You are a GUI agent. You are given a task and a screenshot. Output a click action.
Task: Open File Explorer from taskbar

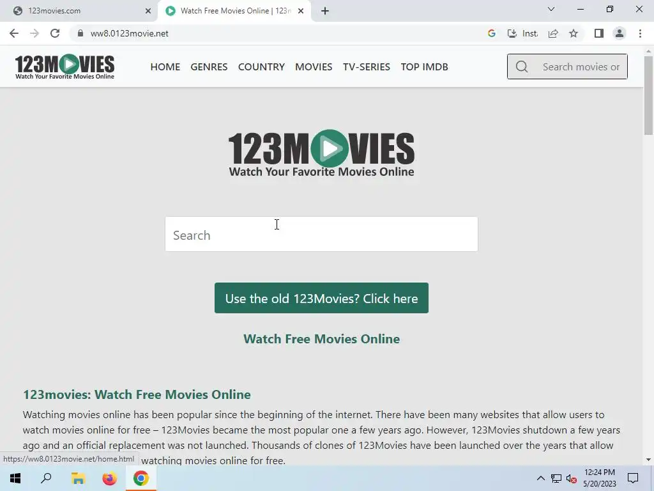coord(78,478)
